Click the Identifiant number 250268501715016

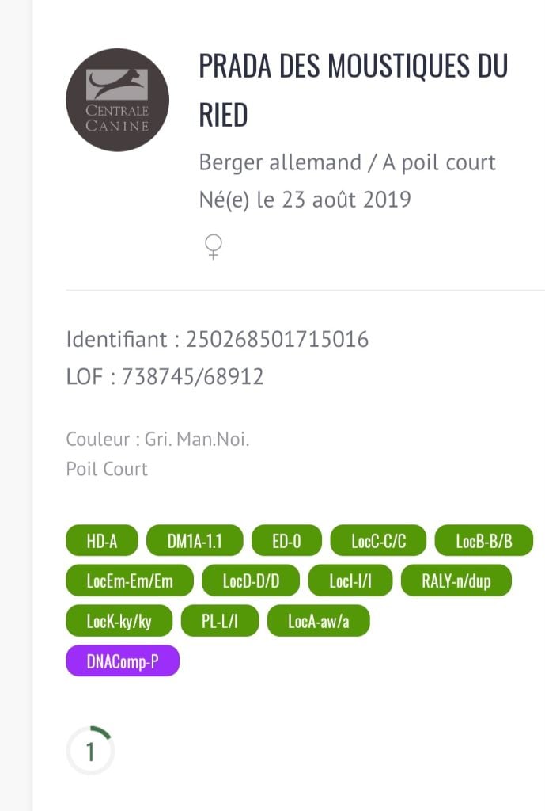coord(277,340)
